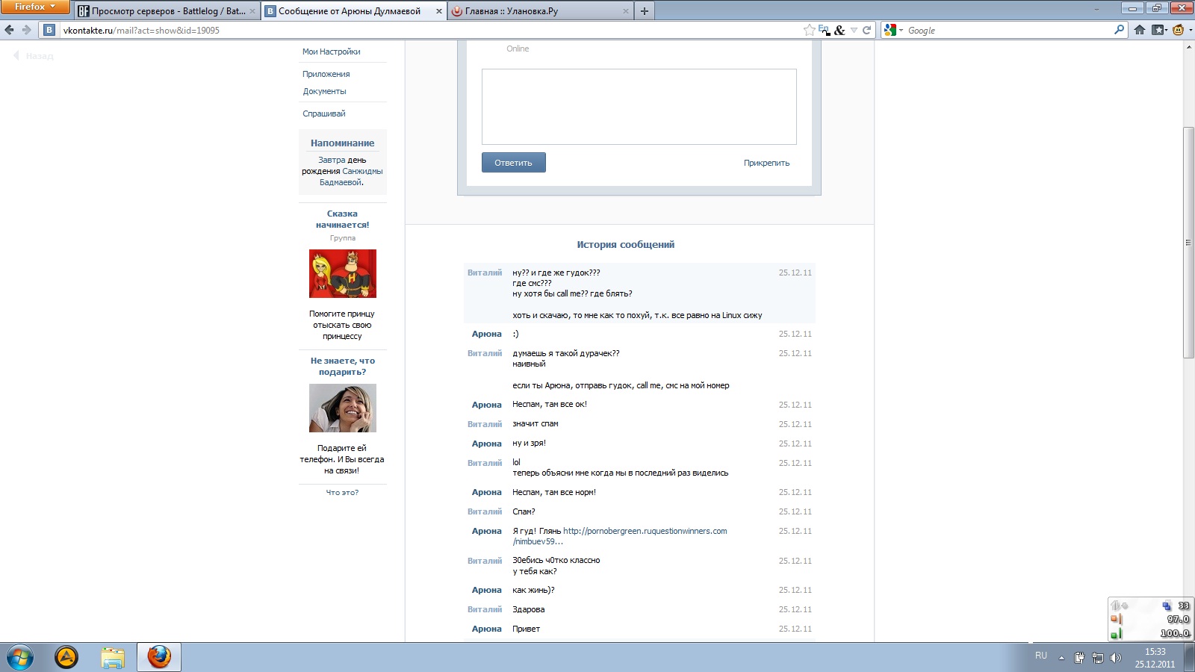Viewport: 1195px width, 672px height.
Task: Close the Battlelog tab
Action: click(x=252, y=11)
